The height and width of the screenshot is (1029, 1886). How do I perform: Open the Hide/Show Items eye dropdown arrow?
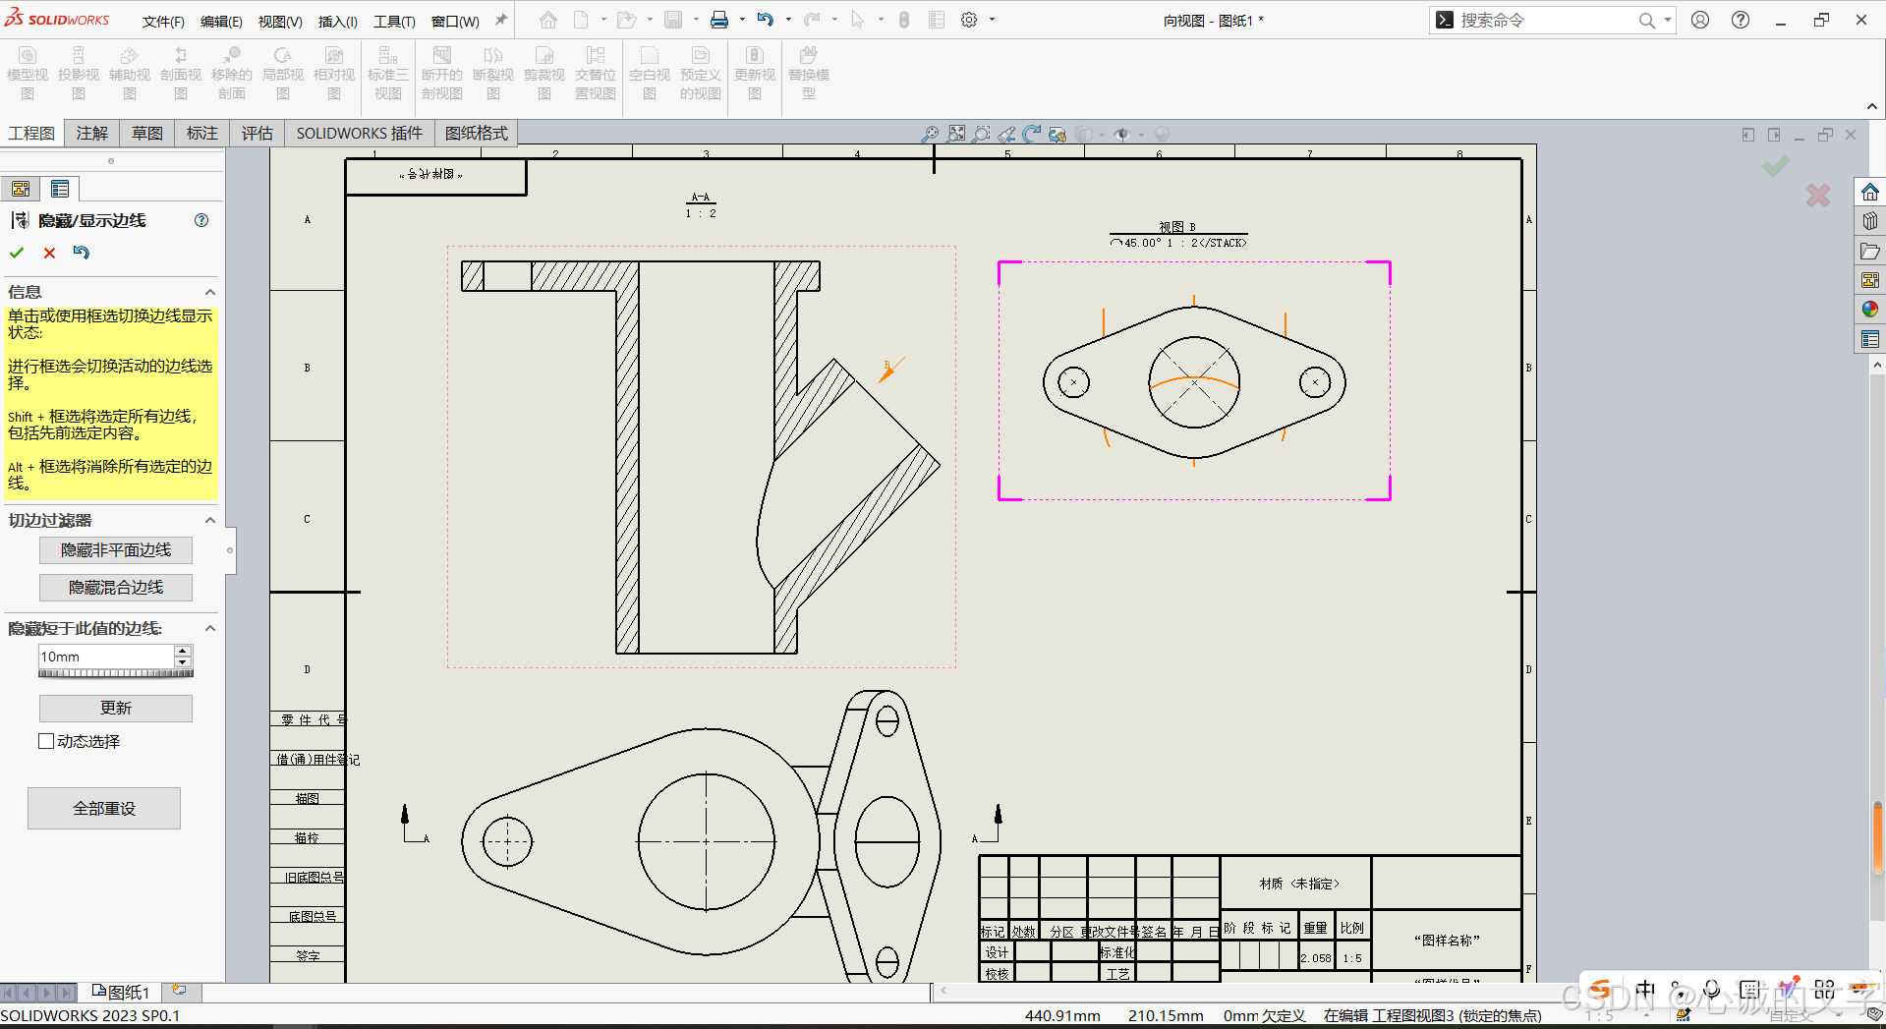tap(1141, 135)
